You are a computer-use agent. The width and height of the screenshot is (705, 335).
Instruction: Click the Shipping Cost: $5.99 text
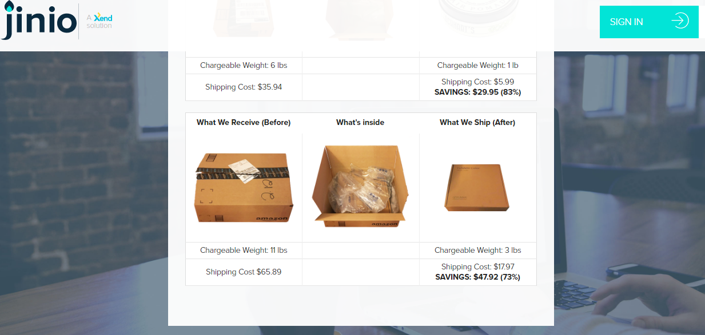click(478, 82)
